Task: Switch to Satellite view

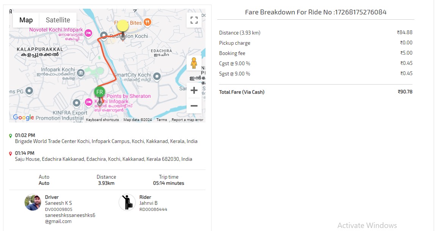Action: (x=58, y=20)
